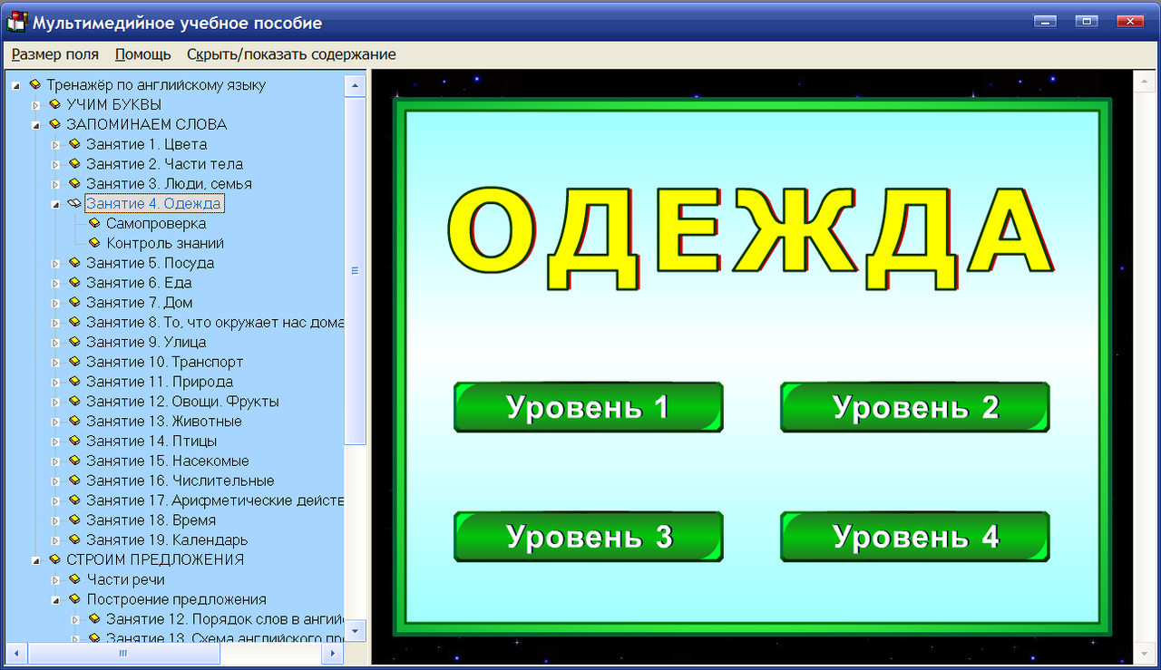Select Скрыть/показать содержание in the menu bar
This screenshot has width=1161, height=670.
291,54
